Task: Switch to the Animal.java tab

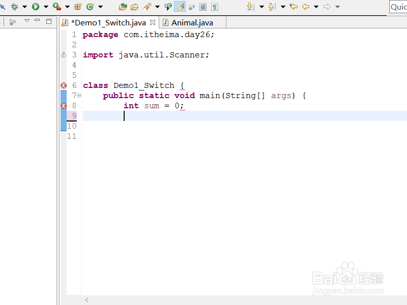Action: click(192, 23)
